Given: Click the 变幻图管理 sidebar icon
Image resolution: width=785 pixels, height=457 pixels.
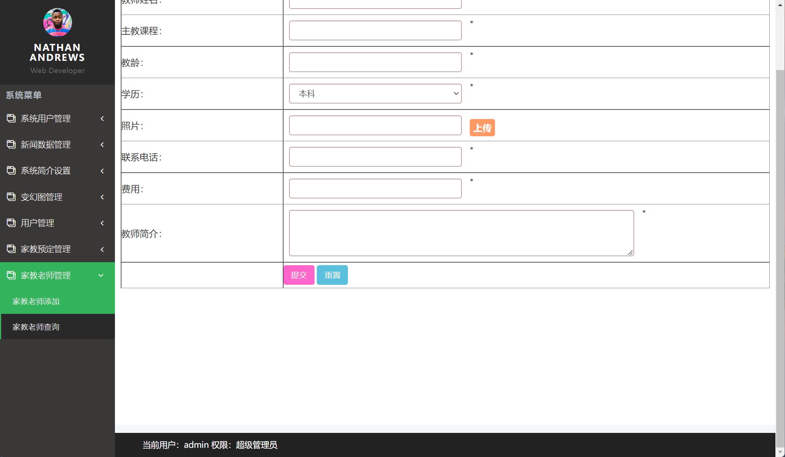Looking at the screenshot, I should [11, 197].
